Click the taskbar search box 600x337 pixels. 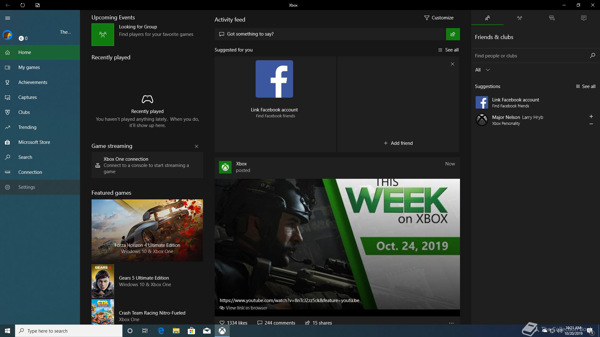[69, 331]
